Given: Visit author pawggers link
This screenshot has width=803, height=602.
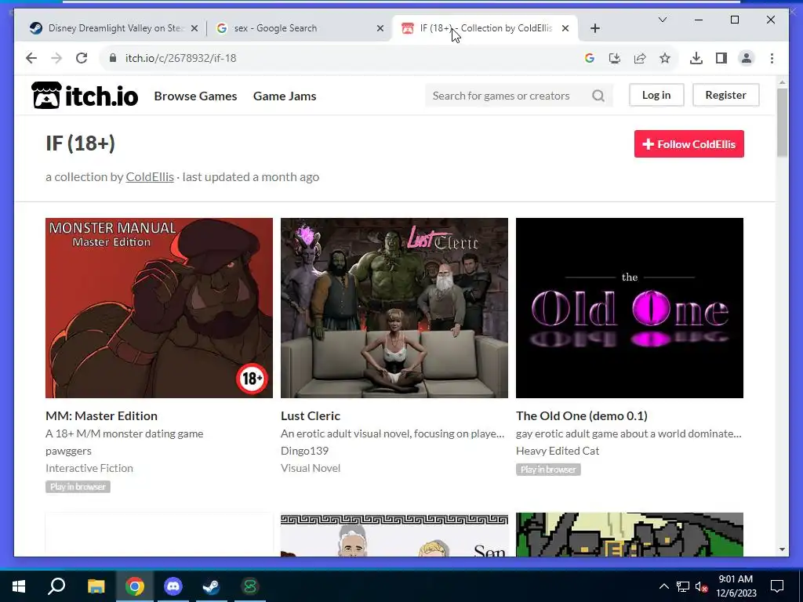Looking at the screenshot, I should tap(69, 451).
